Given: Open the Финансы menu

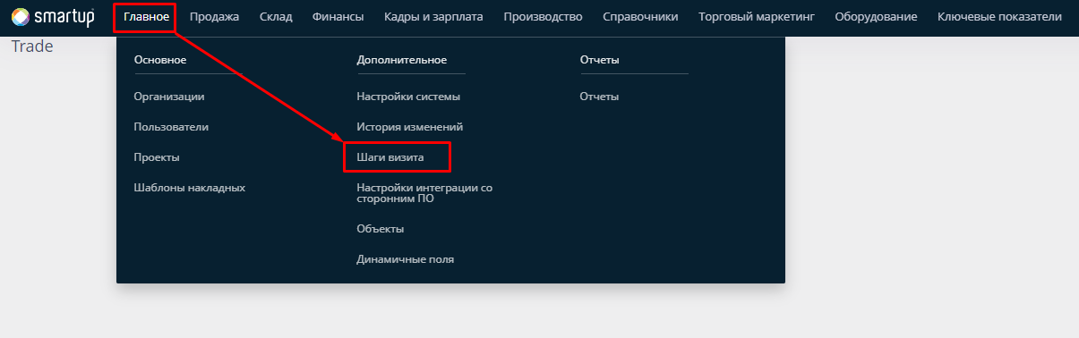Looking at the screenshot, I should pyautogui.click(x=338, y=17).
